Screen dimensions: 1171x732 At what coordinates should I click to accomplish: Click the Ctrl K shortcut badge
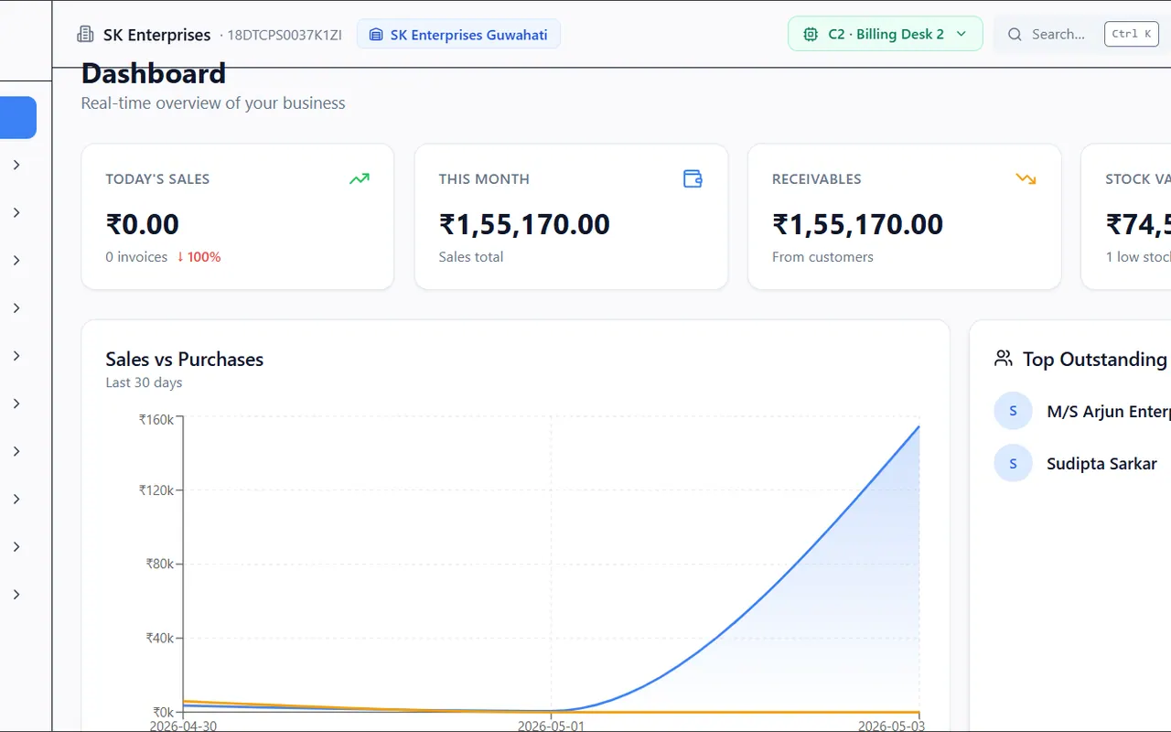pyautogui.click(x=1132, y=34)
